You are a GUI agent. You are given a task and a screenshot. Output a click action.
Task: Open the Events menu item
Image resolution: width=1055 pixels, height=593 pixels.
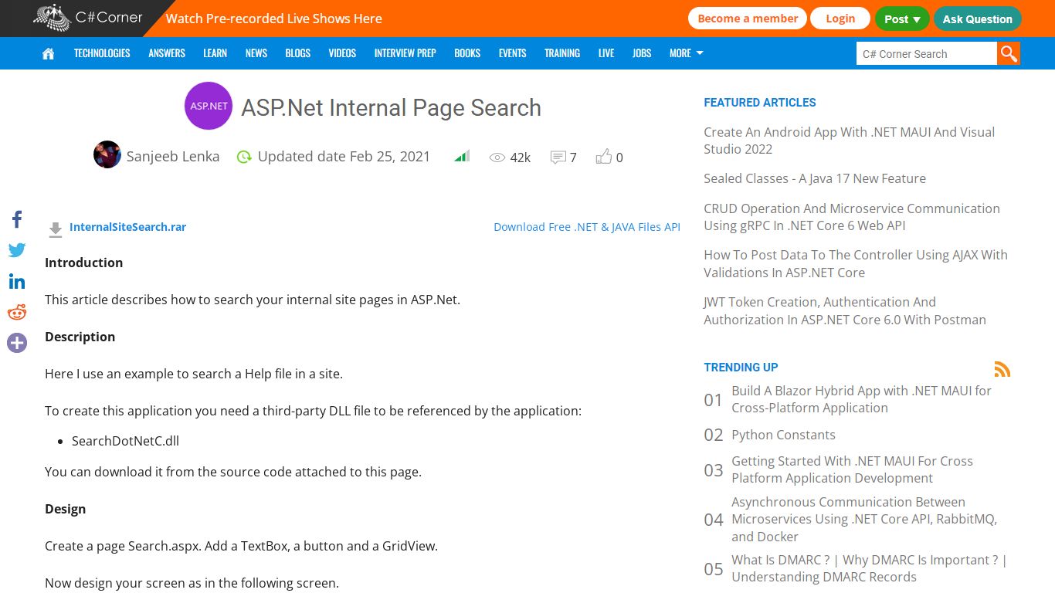(512, 53)
